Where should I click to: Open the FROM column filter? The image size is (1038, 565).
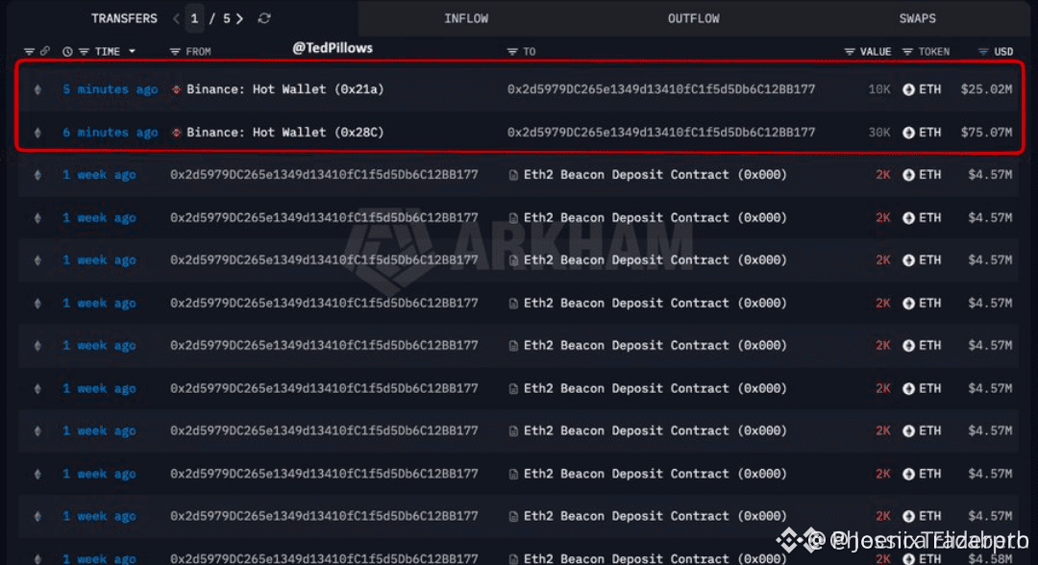175,51
